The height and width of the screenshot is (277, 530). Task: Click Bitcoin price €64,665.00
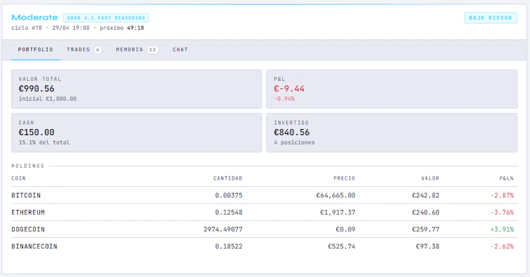(x=336, y=195)
